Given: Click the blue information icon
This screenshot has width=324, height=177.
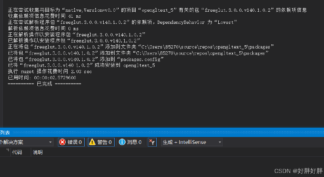Looking at the screenshot, I should pyautogui.click(x=122, y=142).
